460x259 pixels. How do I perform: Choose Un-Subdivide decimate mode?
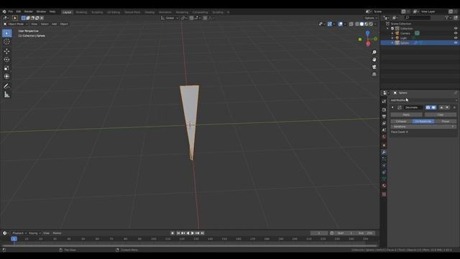[x=423, y=122]
